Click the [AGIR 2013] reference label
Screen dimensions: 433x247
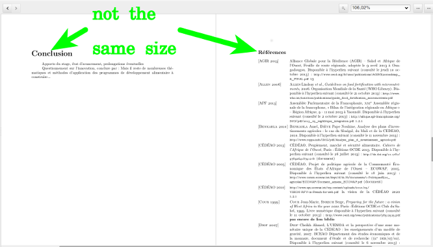coord(268,61)
